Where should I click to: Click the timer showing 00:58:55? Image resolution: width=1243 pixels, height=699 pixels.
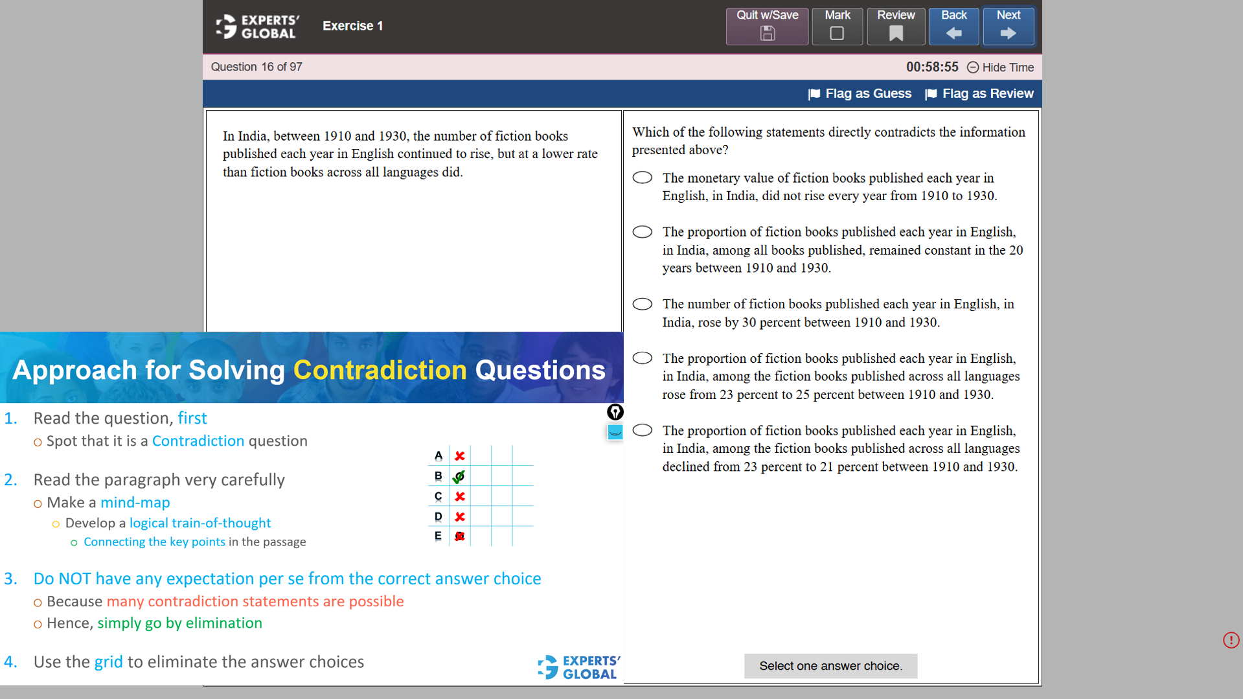(x=932, y=67)
